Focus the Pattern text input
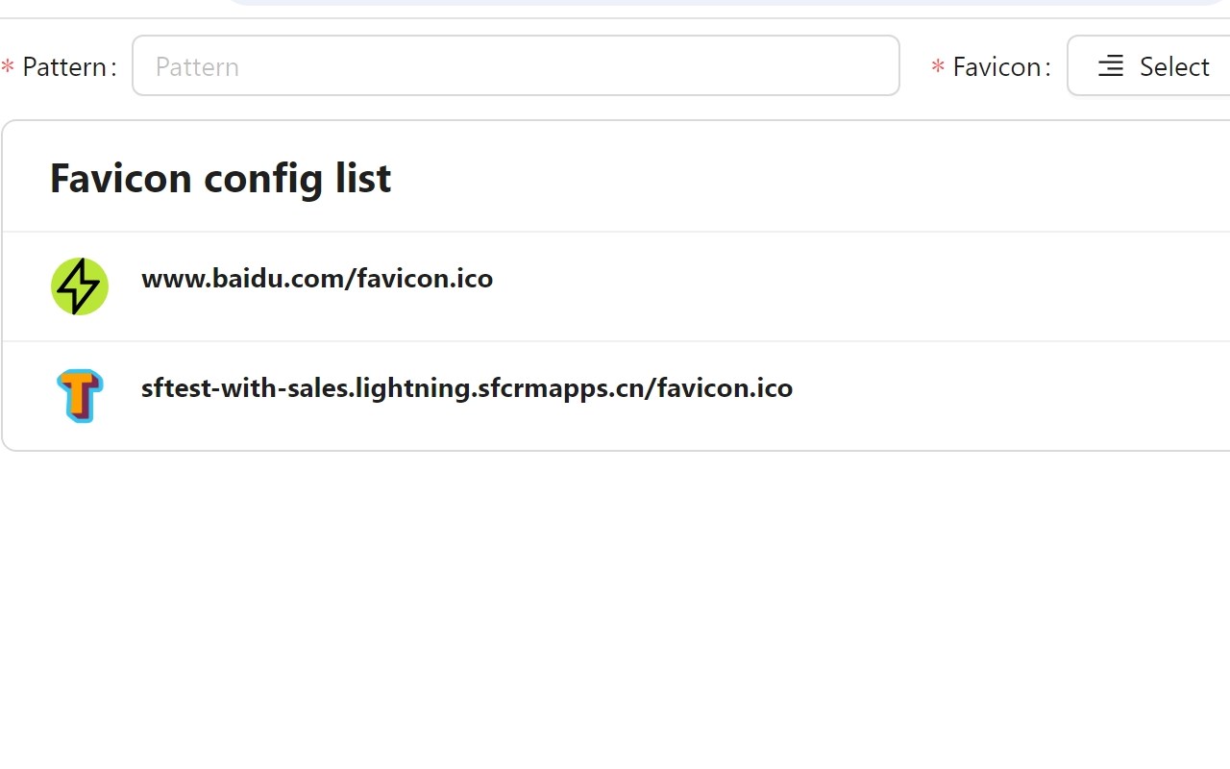This screenshot has width=1230, height=769. coord(515,66)
